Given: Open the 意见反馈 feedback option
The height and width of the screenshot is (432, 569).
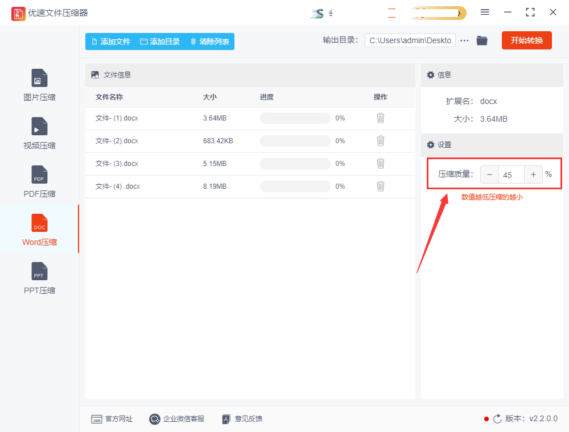Looking at the screenshot, I should click(x=242, y=419).
